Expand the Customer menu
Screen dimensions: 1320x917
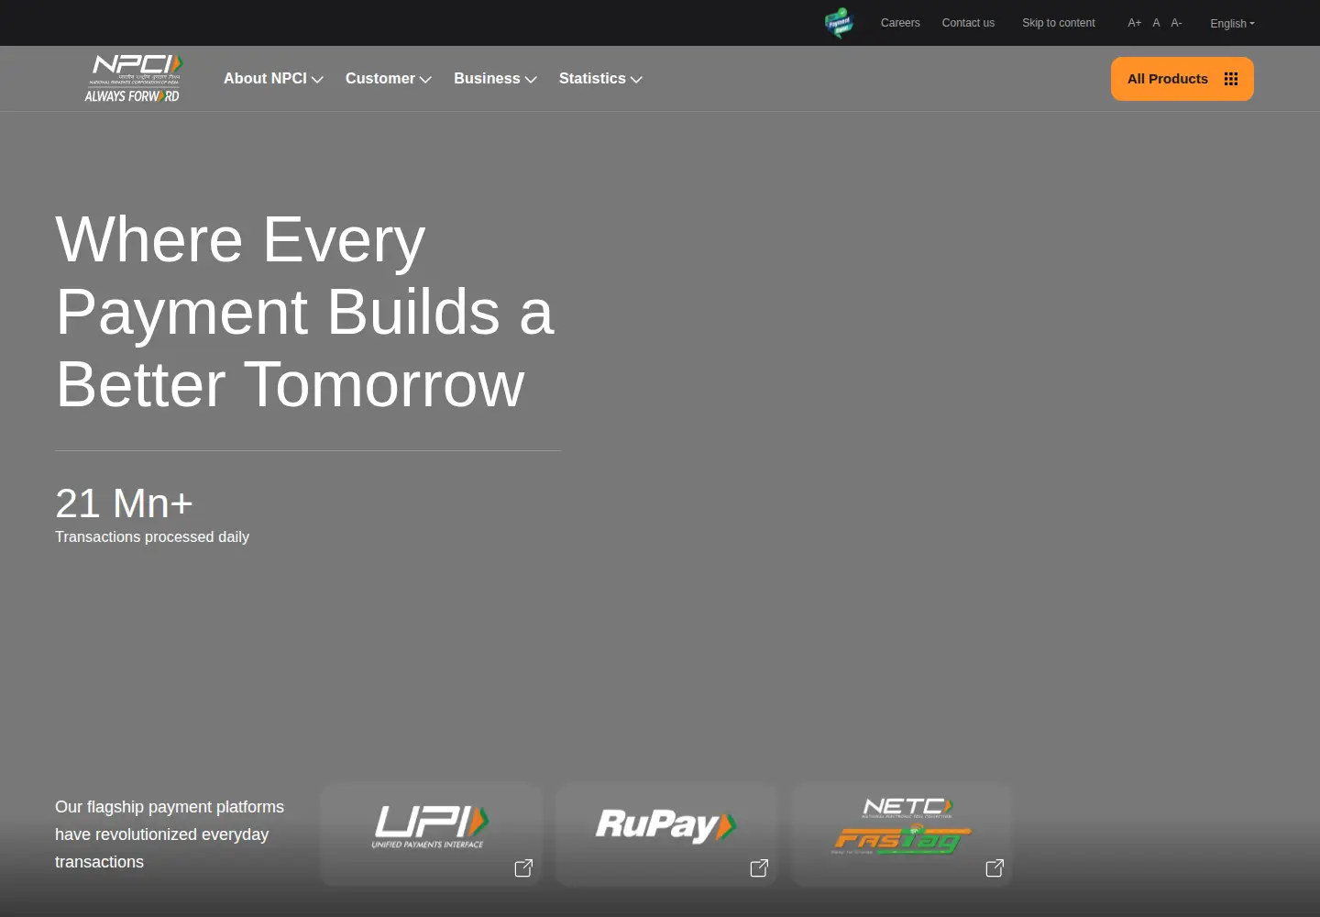pyautogui.click(x=389, y=79)
